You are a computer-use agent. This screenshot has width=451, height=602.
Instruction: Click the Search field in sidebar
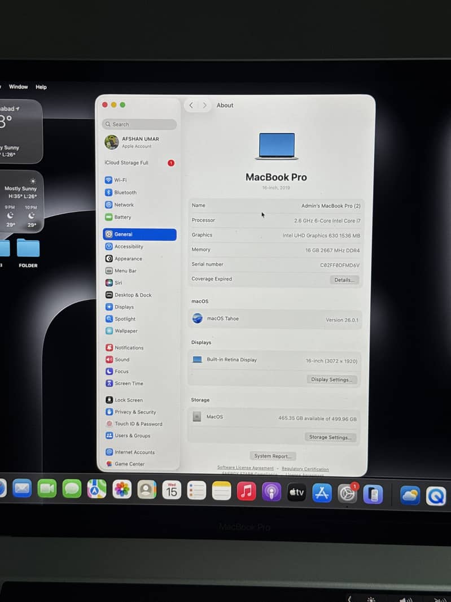pyautogui.click(x=139, y=124)
